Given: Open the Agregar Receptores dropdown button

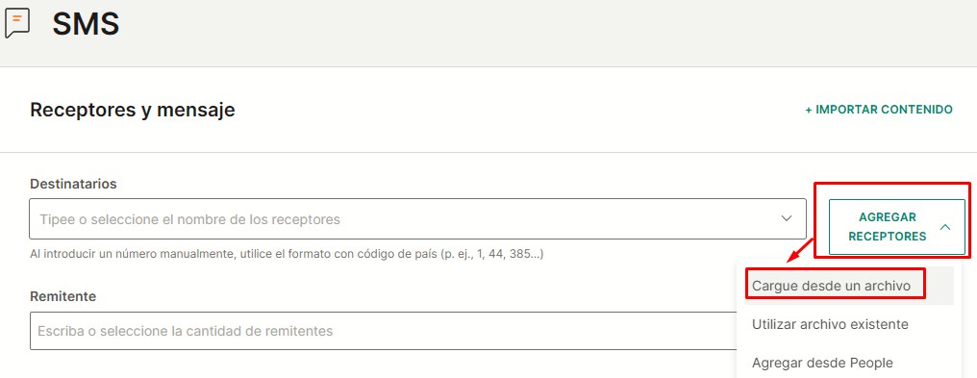Looking at the screenshot, I should coord(896,227).
